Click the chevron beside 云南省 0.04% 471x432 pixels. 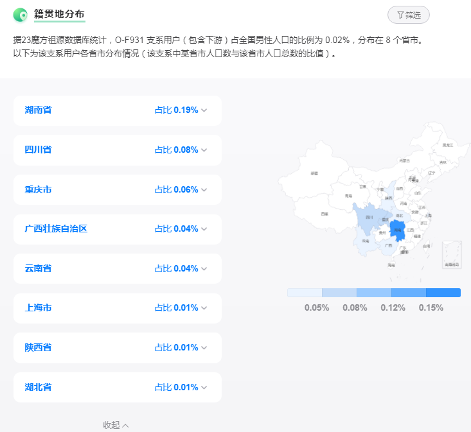tap(204, 269)
